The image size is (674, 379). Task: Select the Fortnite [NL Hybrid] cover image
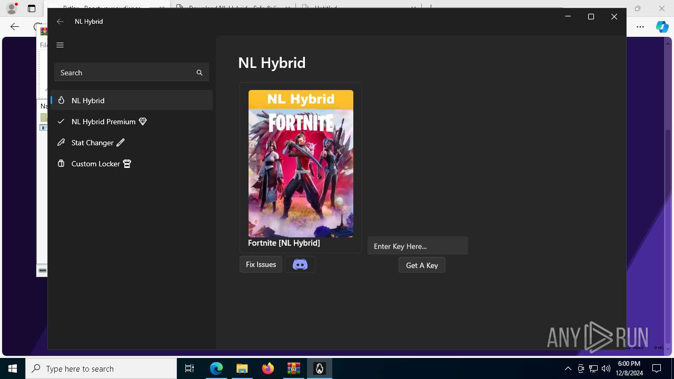[x=301, y=164]
